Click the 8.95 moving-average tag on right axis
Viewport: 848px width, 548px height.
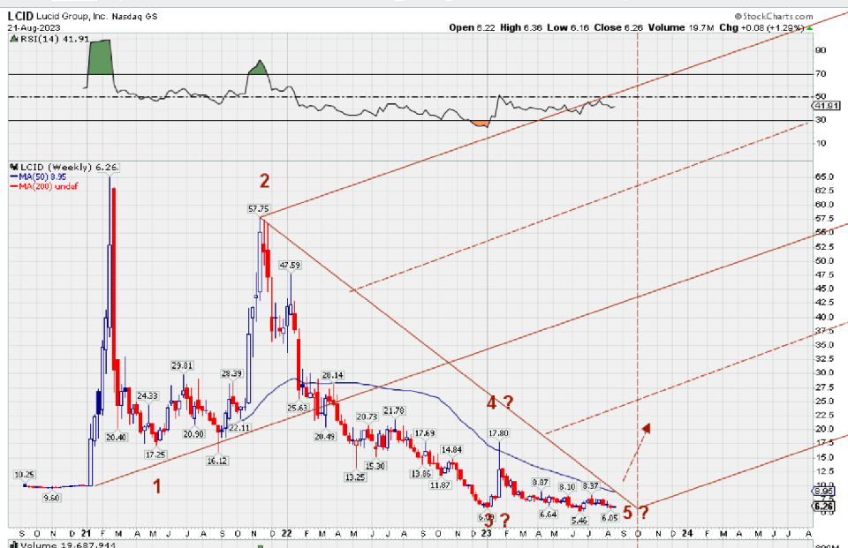(823, 492)
